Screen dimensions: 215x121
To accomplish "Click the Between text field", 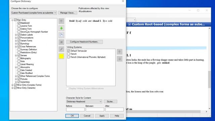I will click(x=95, y=109).
